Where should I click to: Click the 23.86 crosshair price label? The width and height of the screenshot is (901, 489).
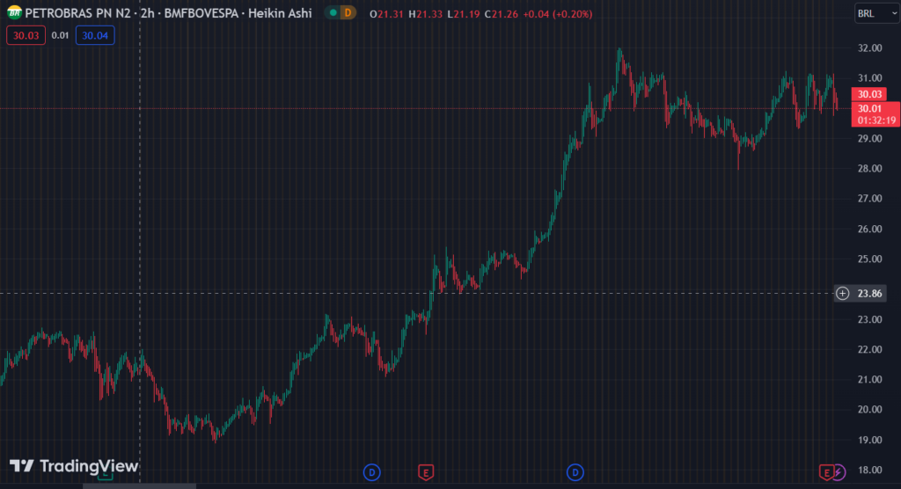(x=869, y=294)
